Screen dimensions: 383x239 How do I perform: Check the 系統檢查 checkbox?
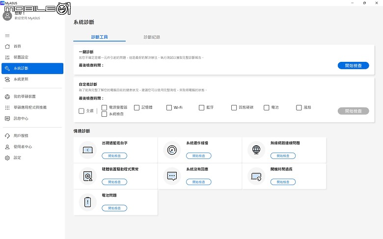click(104, 114)
